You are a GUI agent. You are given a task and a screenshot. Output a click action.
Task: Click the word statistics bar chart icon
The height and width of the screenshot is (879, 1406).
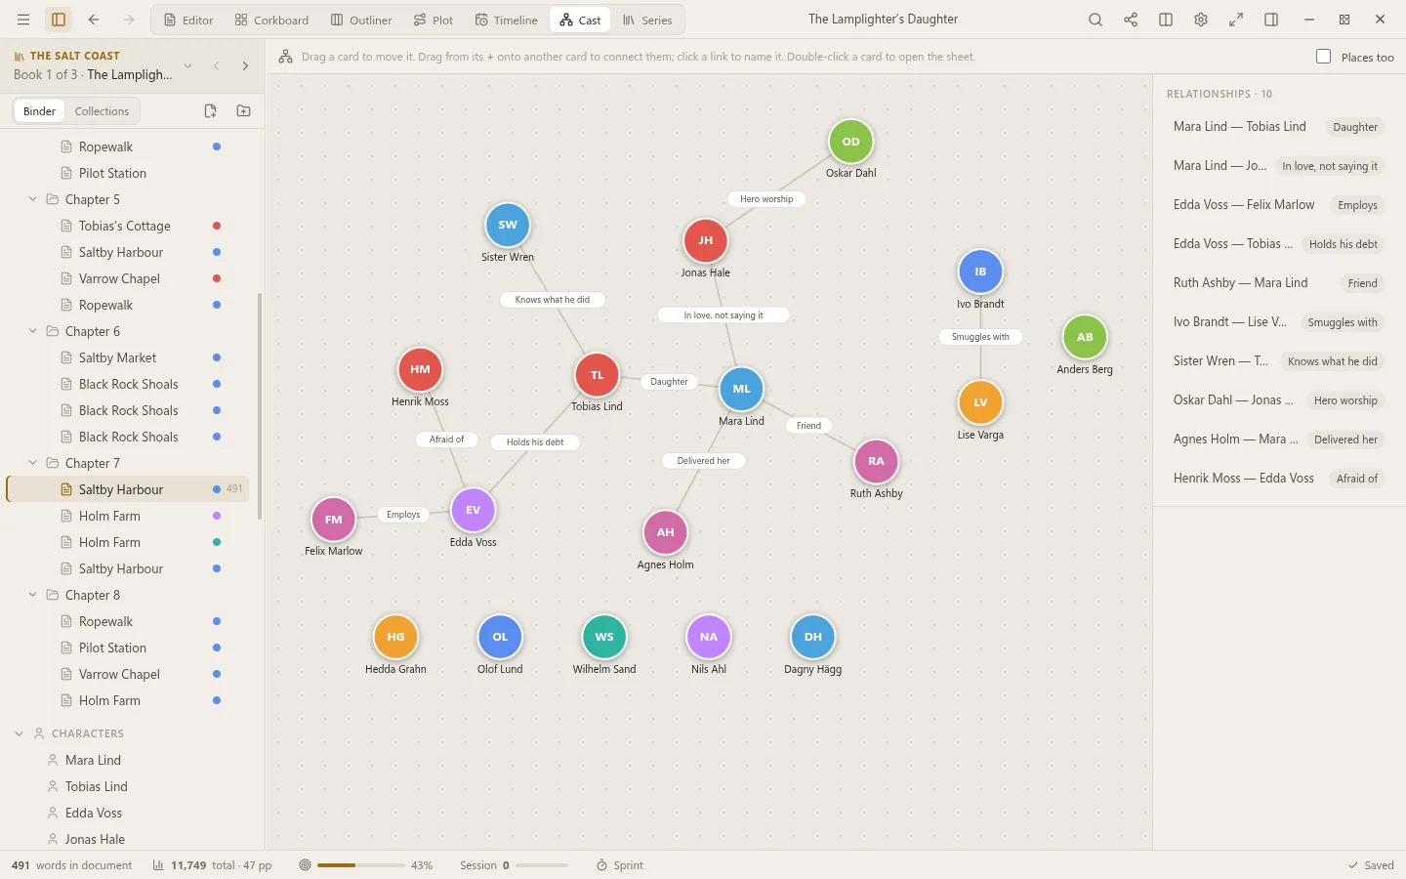click(158, 865)
